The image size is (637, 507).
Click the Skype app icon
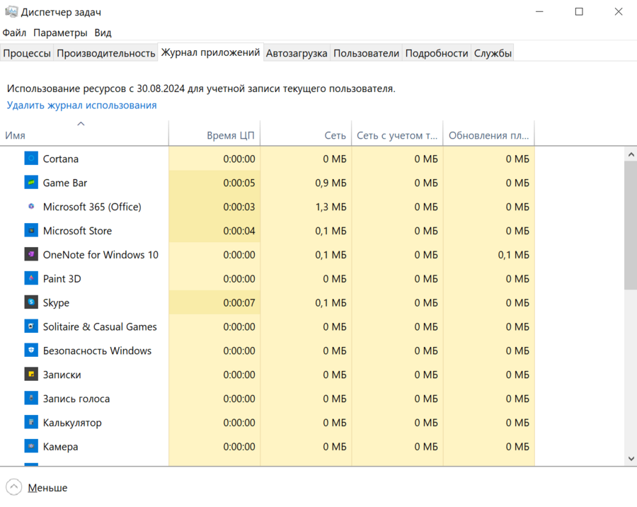(x=31, y=303)
